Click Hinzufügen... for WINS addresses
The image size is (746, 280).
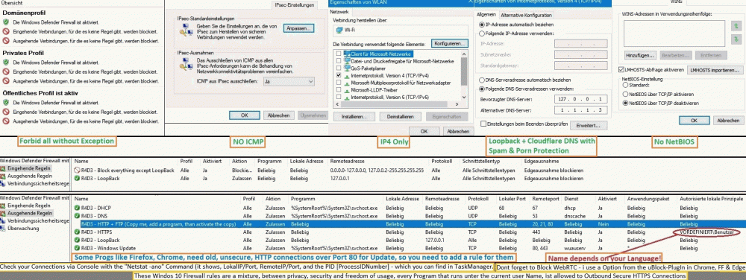(x=640, y=56)
